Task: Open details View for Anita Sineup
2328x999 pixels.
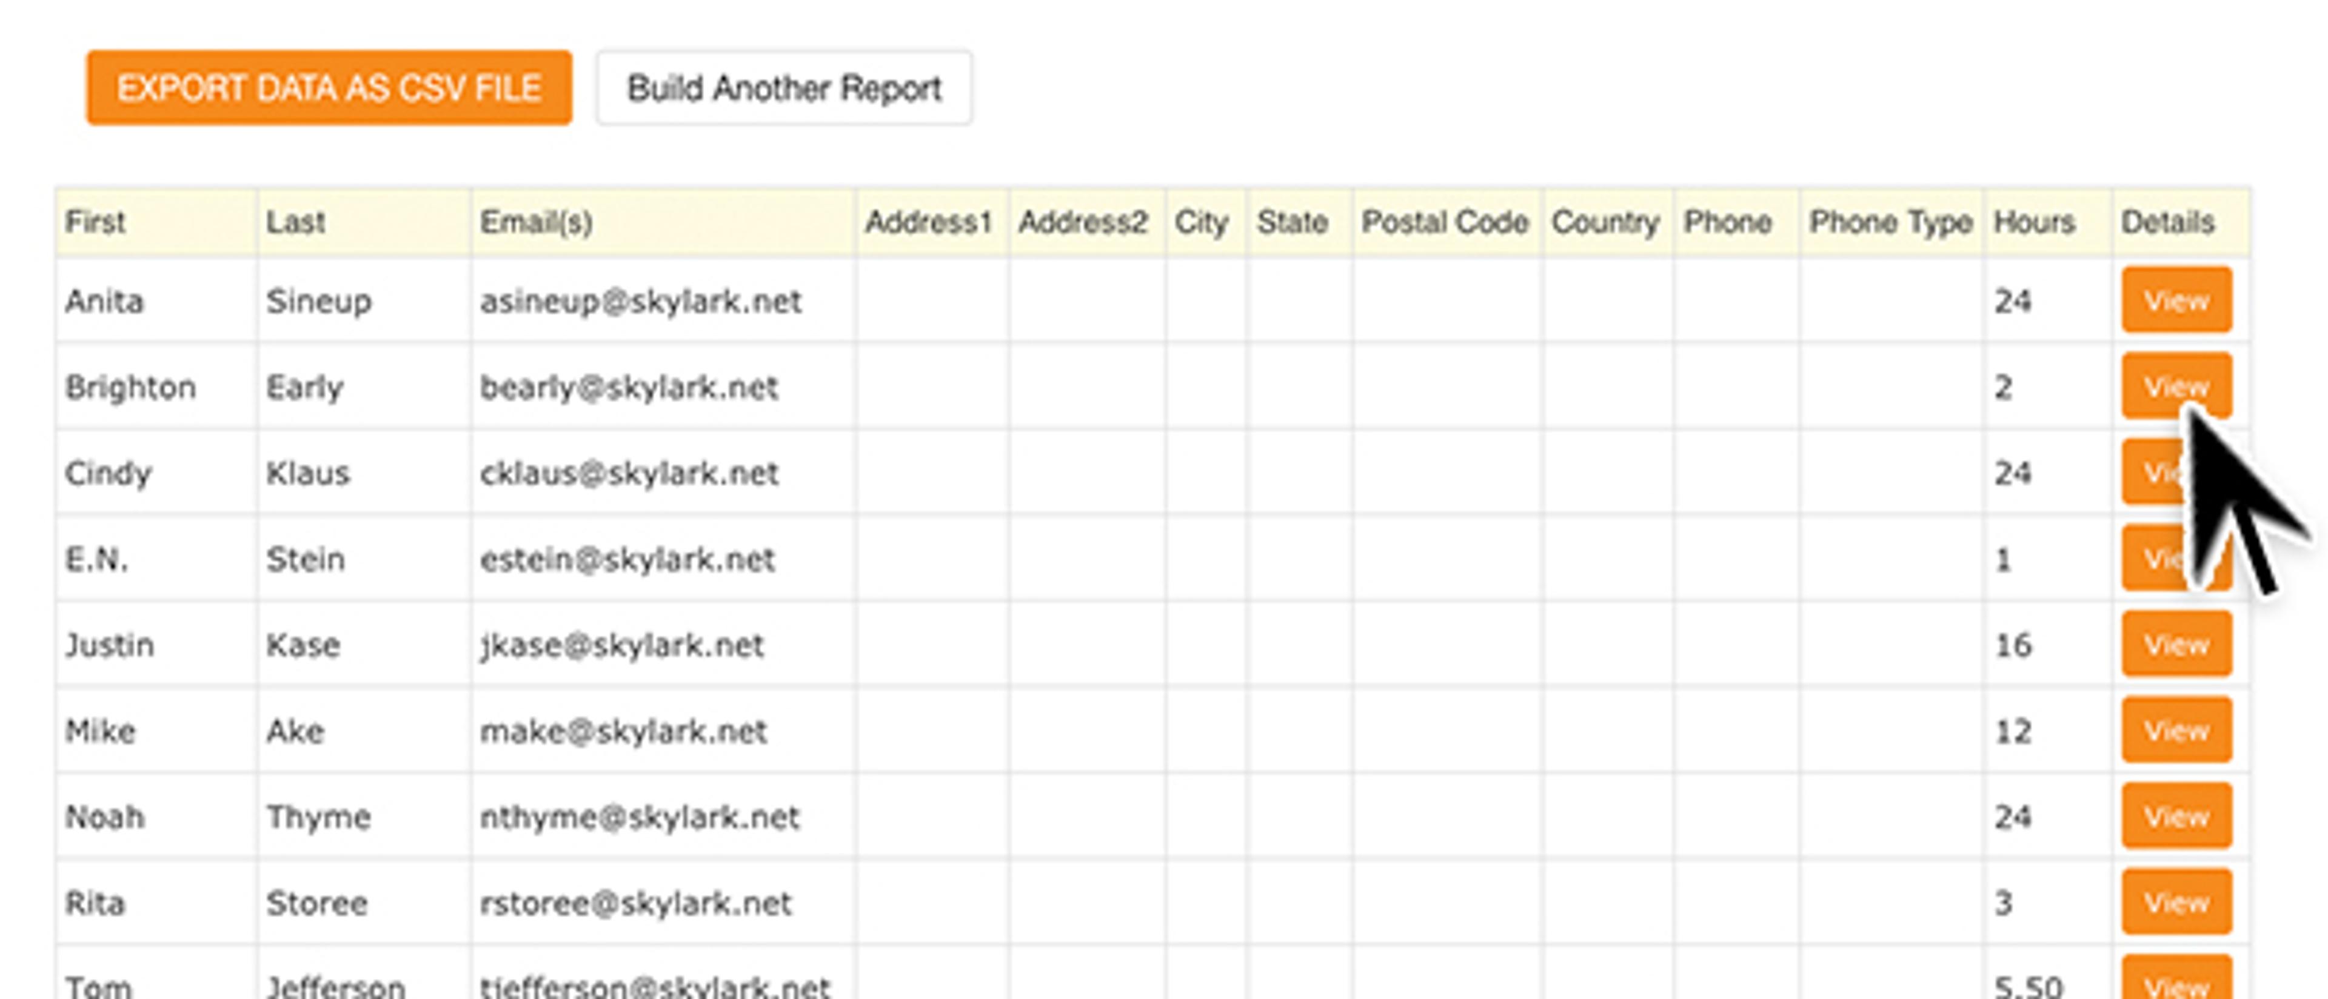Action: pyautogui.click(x=2176, y=300)
